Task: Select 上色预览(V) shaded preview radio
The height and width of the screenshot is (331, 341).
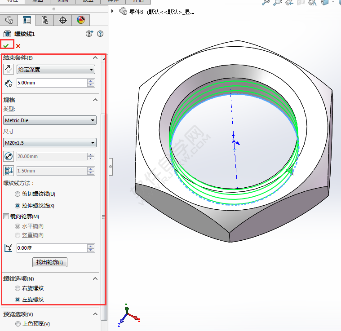Action: pyautogui.click(x=18, y=324)
